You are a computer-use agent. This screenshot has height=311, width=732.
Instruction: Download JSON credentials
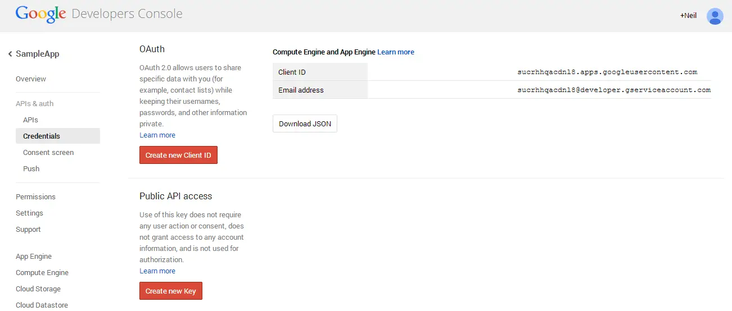[x=305, y=124]
